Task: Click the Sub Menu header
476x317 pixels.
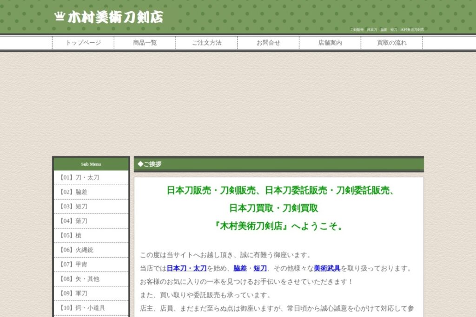Action: click(x=91, y=164)
